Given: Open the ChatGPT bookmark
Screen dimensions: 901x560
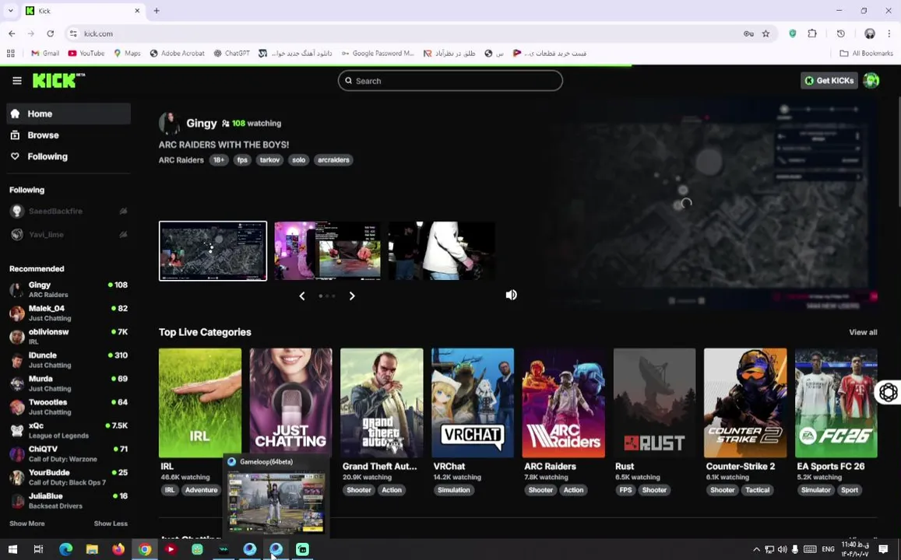Looking at the screenshot, I should pos(231,54).
